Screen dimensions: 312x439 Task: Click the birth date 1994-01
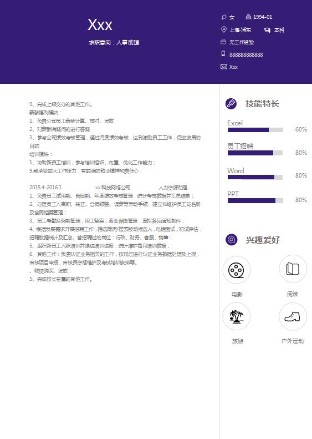pos(263,17)
